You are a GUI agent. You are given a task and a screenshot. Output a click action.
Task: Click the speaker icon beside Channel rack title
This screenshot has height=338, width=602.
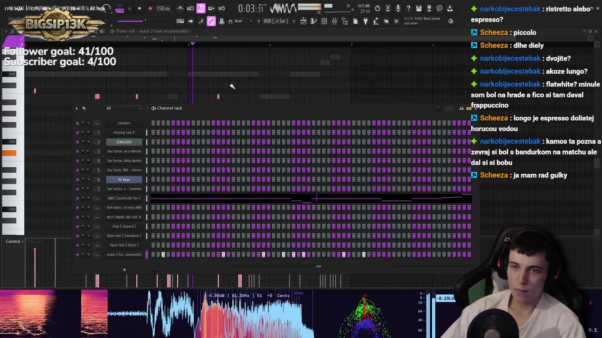153,108
